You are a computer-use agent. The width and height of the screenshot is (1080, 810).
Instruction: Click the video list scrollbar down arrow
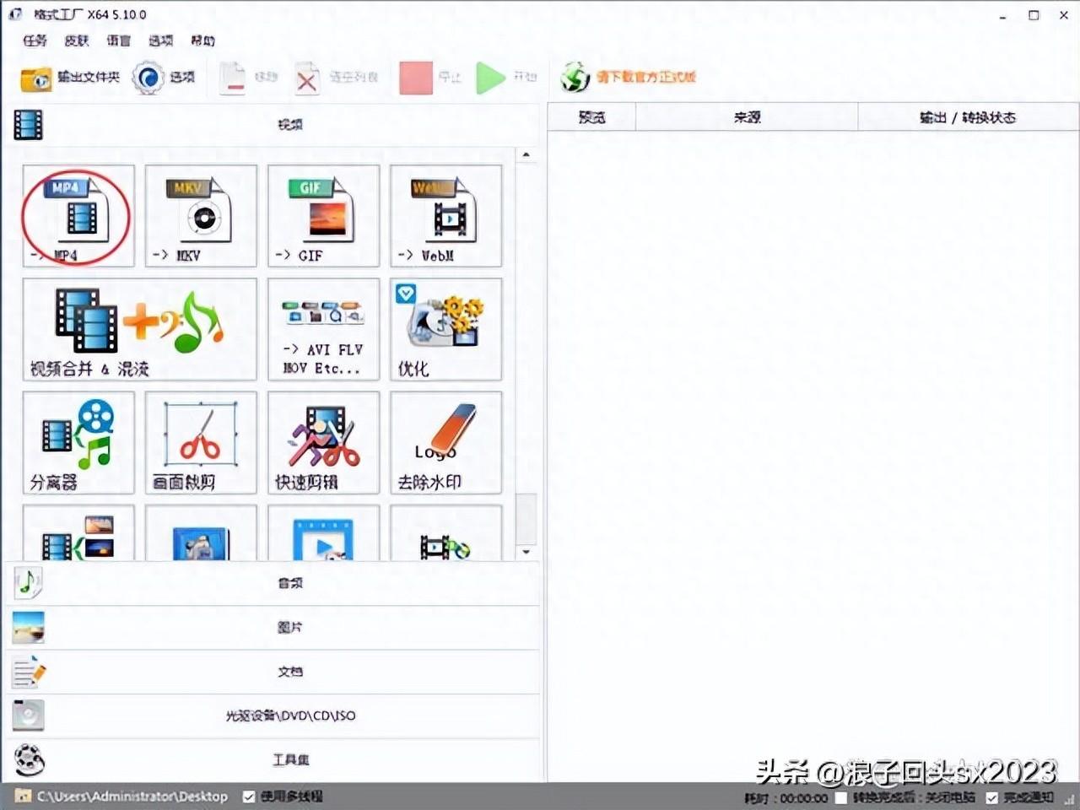526,552
